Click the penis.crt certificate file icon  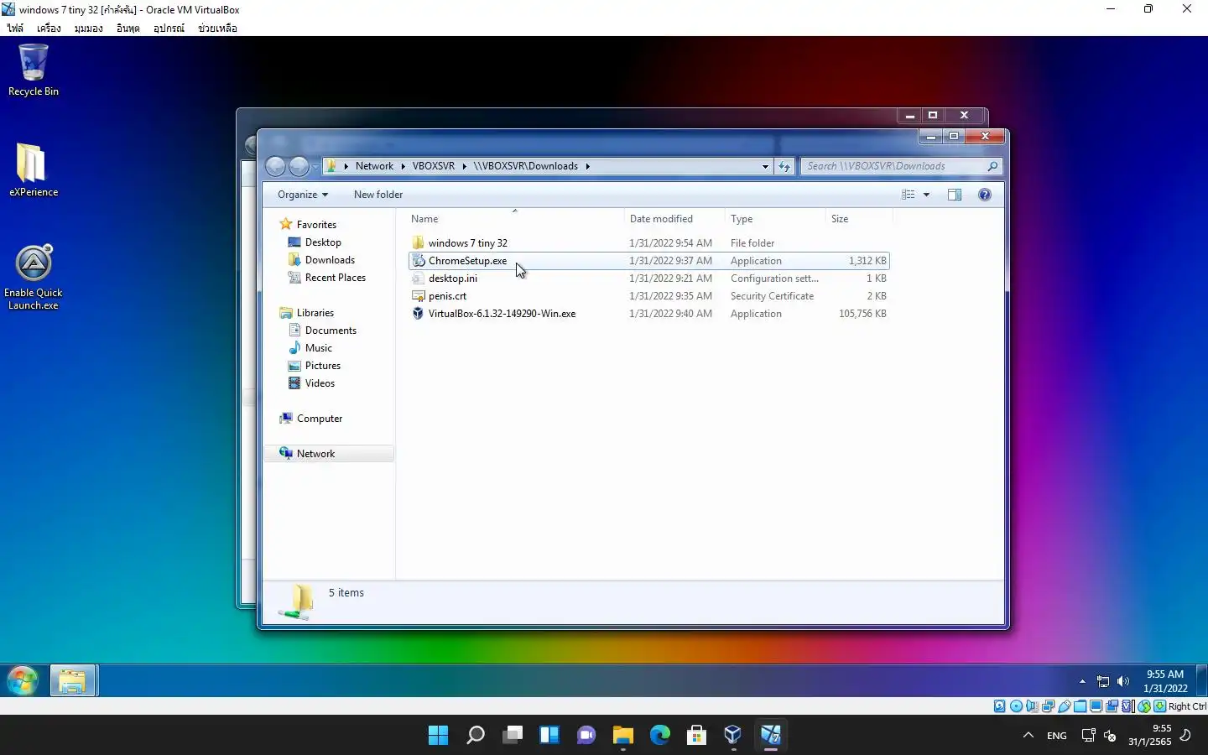click(x=419, y=296)
